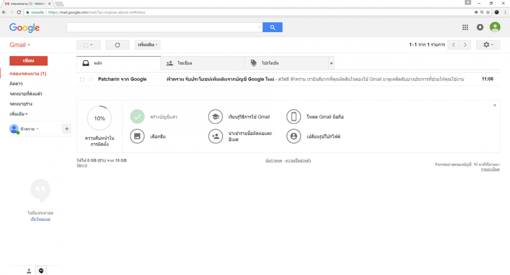This screenshot has width=510, height=275.
Task: Open the ข้อกำหนด terms link
Action: point(273,161)
